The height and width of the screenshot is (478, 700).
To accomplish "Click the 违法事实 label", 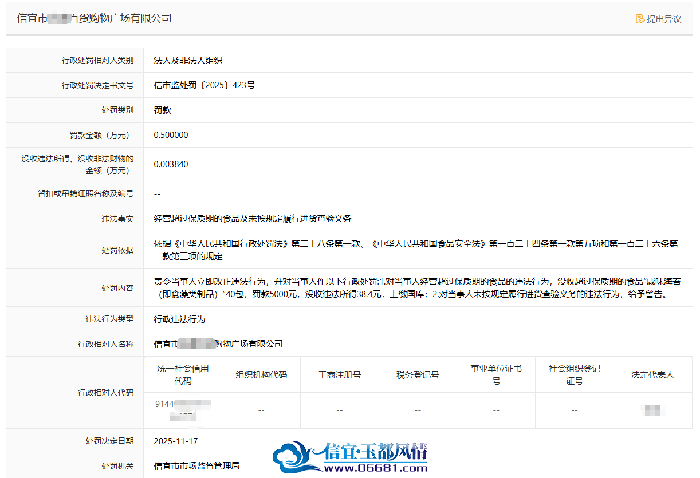I will coord(118,219).
